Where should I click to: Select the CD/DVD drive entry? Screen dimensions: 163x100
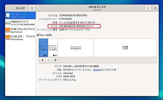pyautogui.click(x=20, y=23)
